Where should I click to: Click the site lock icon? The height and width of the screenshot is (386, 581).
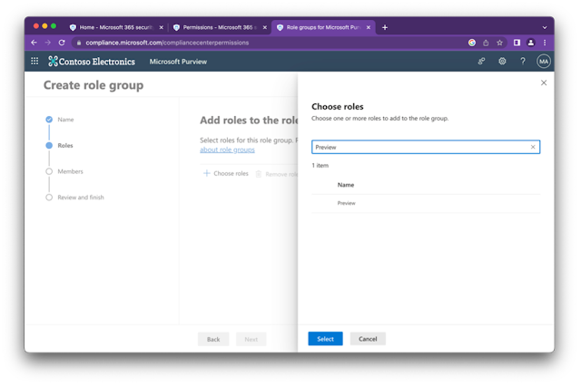coord(79,43)
